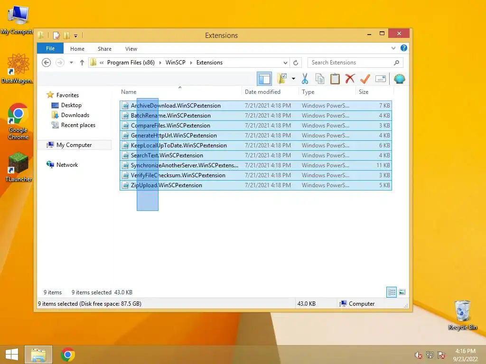Select CompareFiles.WinSCPextension file
Image resolution: width=486 pixels, height=364 pixels.
(256, 125)
